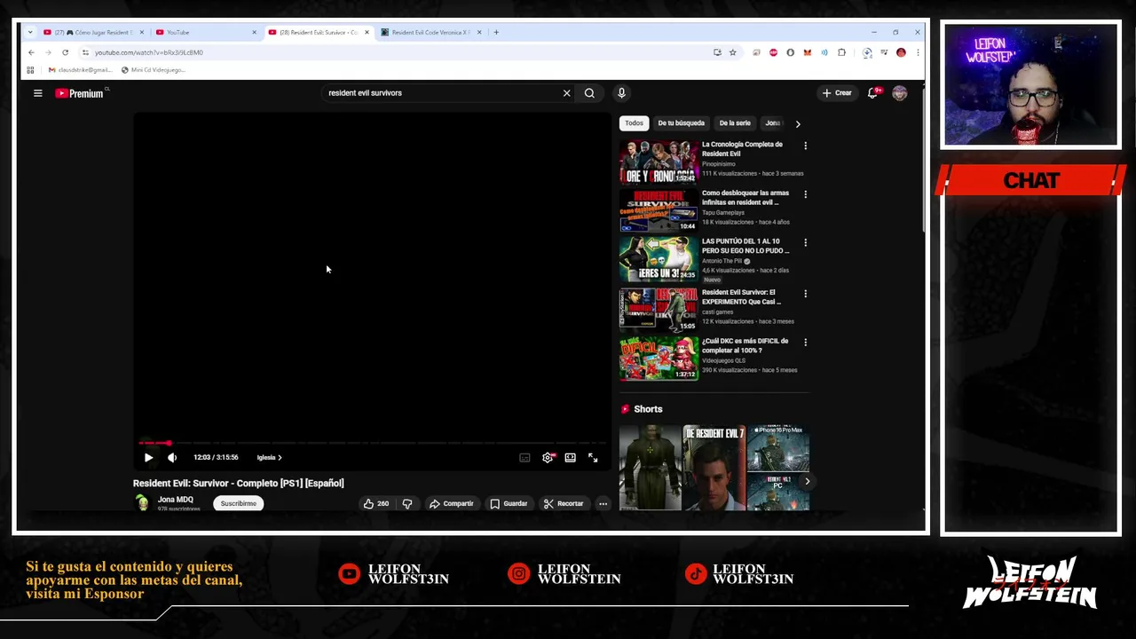The width and height of the screenshot is (1136, 639).
Task: Switch to the Cómo Jugar Resident browser tab
Action: pos(94,32)
